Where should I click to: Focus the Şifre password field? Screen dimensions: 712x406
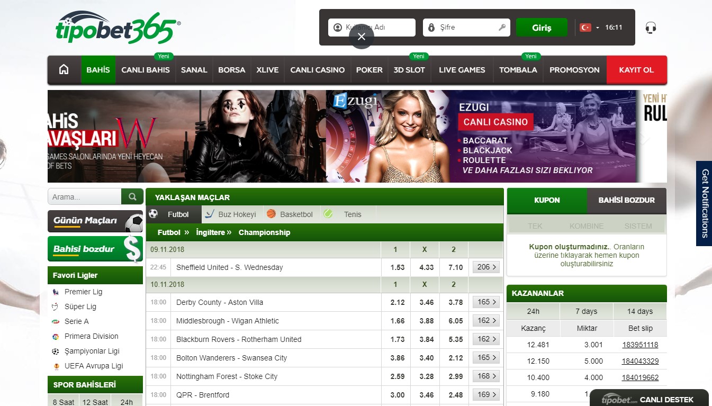click(466, 28)
